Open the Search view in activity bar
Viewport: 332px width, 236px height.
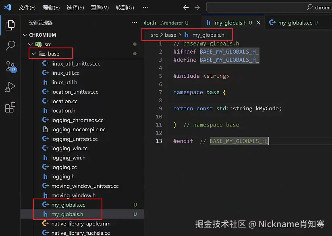10,46
